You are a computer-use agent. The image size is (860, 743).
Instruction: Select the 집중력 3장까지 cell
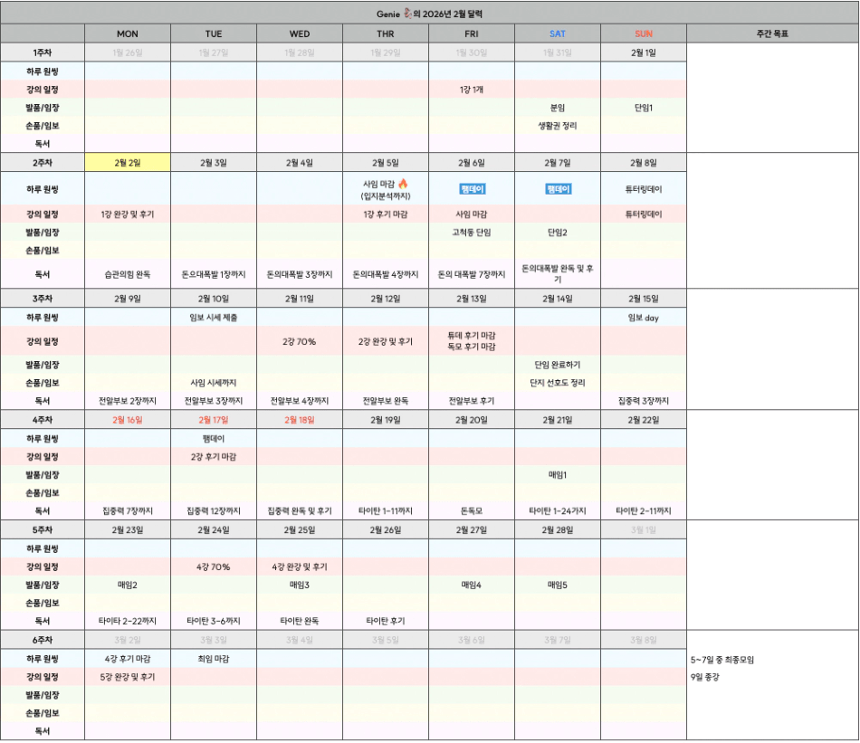[x=644, y=400]
